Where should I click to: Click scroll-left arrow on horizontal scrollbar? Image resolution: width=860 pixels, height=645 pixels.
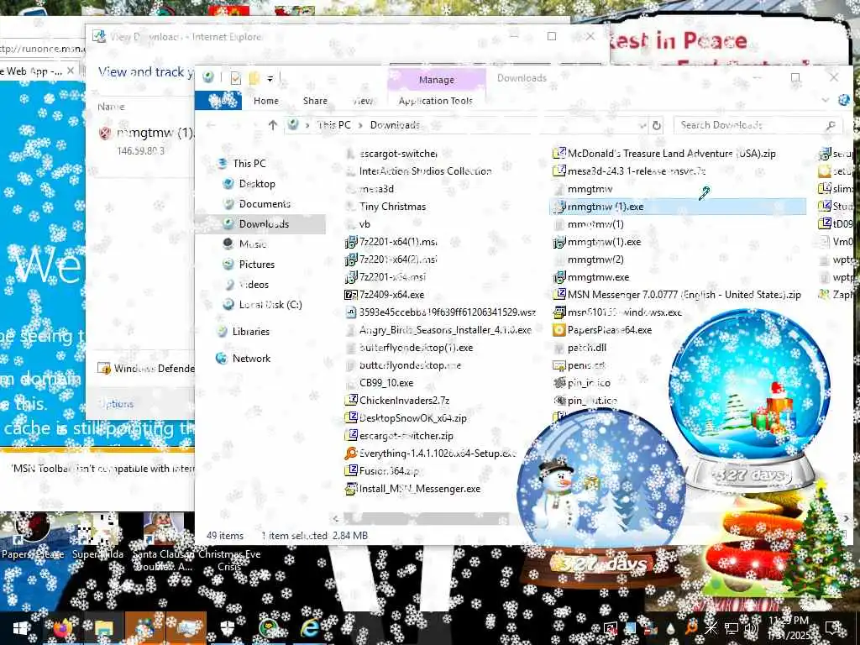(336, 518)
